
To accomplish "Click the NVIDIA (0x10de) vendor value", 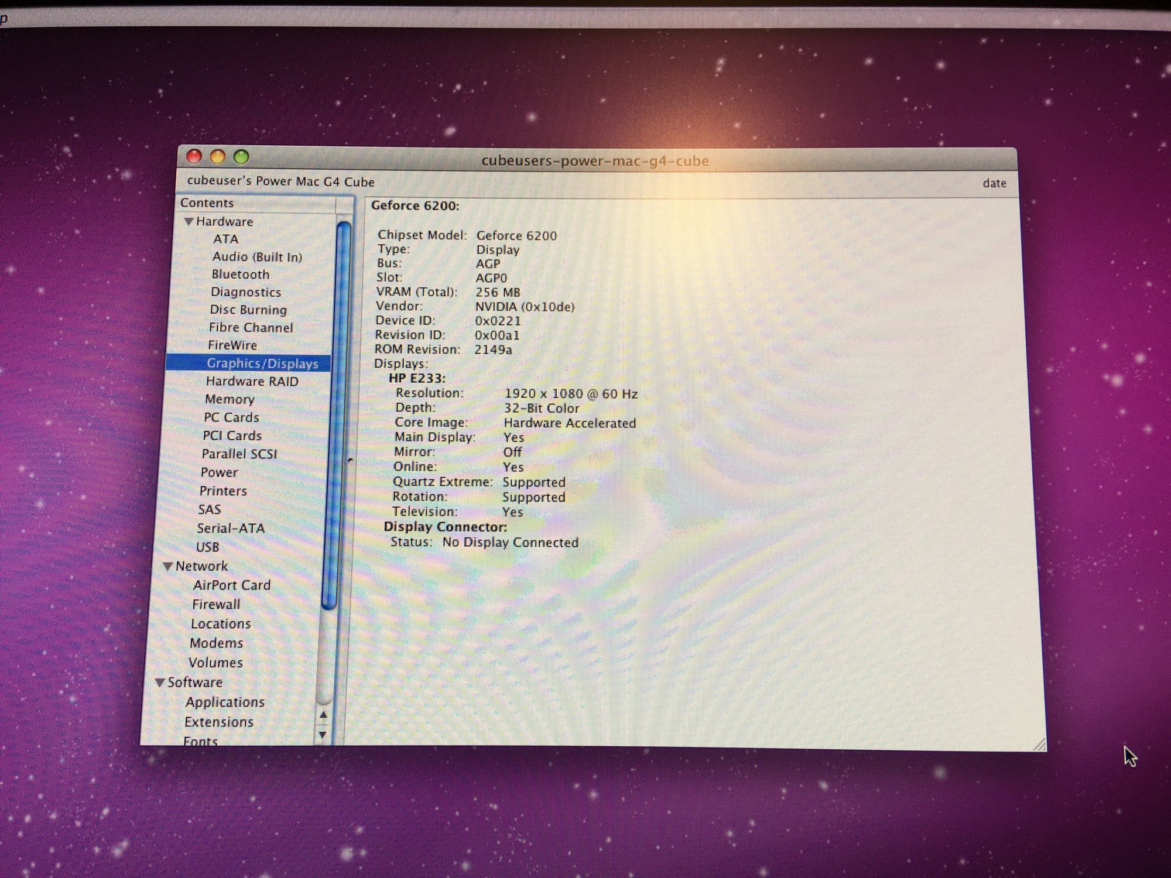I will pos(525,307).
